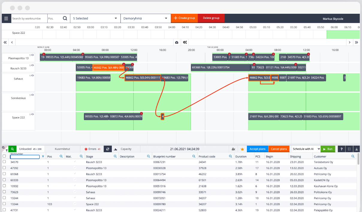Open the Errors tab

tap(92, 149)
